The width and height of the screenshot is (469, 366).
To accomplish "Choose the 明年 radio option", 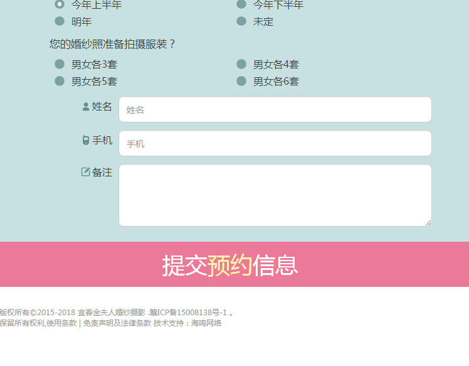I will pyautogui.click(x=60, y=21).
